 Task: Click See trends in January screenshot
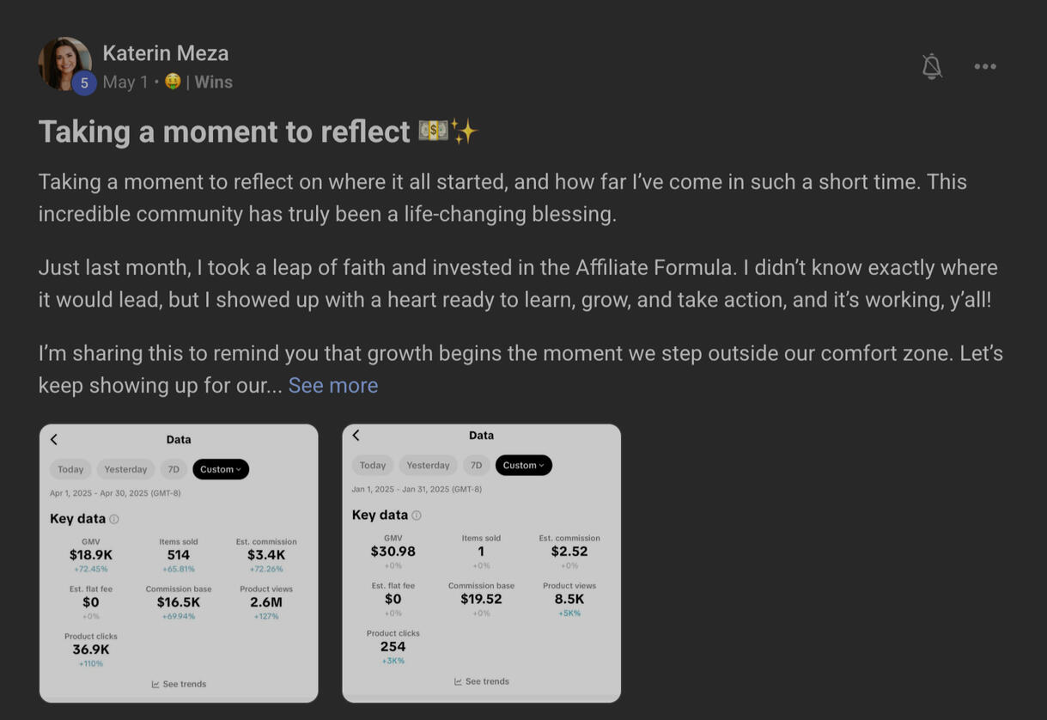point(482,681)
